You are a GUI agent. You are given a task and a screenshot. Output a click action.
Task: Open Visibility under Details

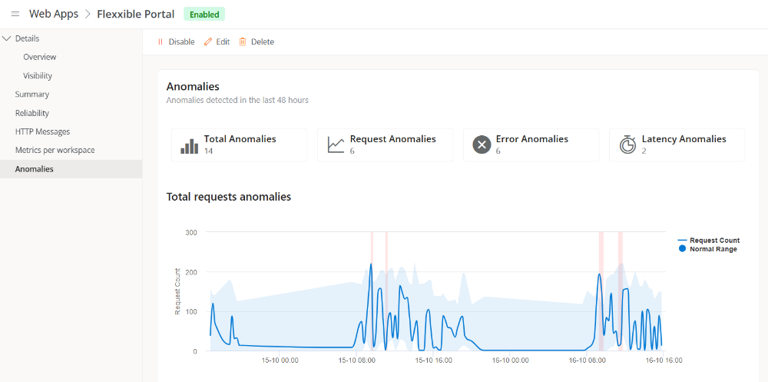(38, 76)
